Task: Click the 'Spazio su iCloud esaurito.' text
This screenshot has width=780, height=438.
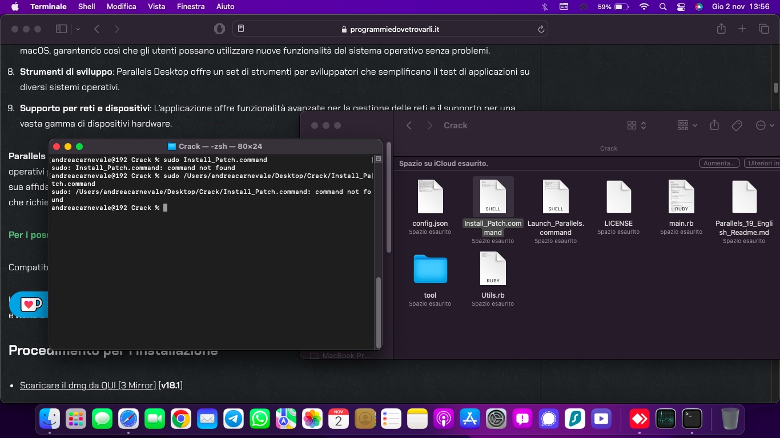Action: click(x=444, y=163)
